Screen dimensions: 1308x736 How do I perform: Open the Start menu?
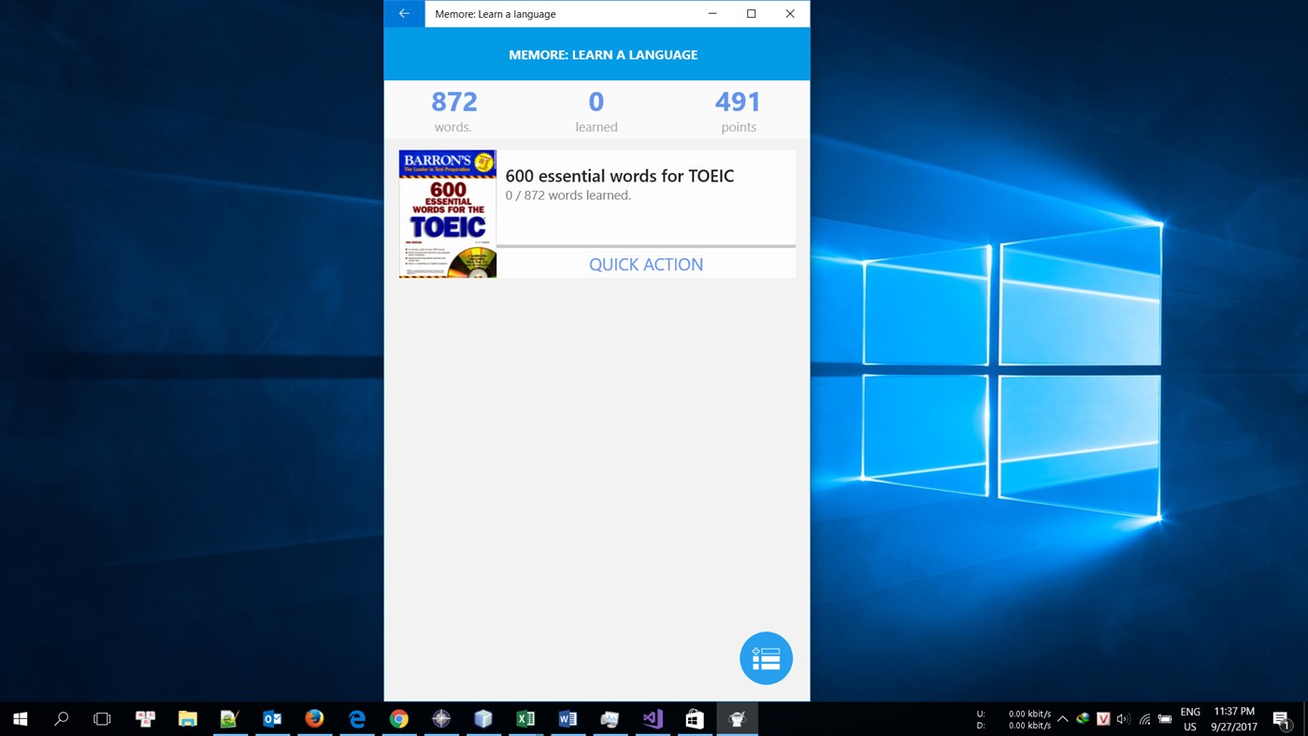pos(19,718)
